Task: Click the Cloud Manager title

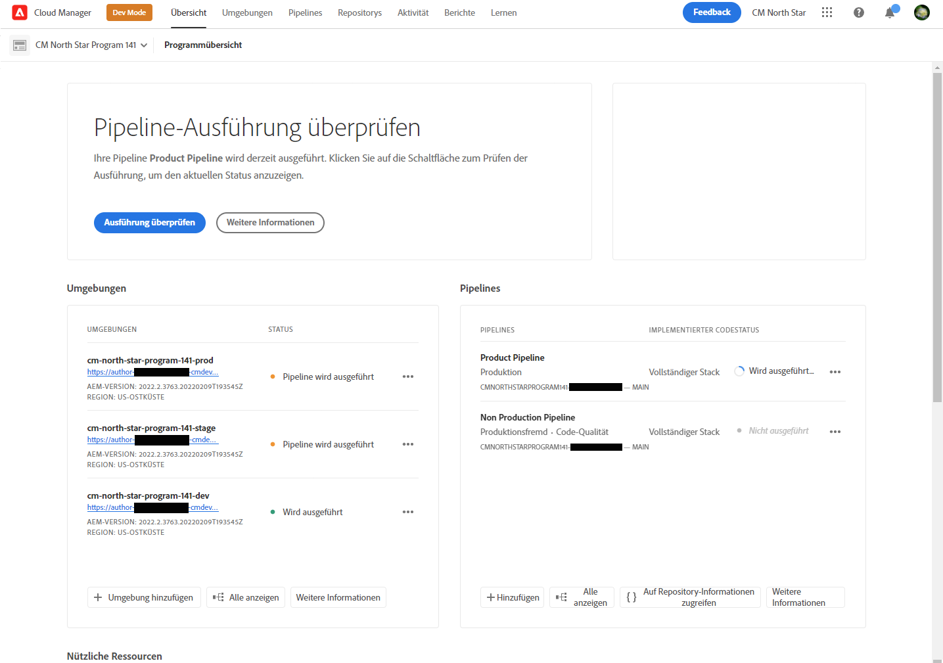Action: [x=62, y=12]
